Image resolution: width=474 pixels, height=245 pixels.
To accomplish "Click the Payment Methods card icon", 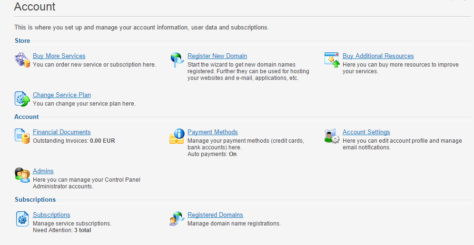I will (x=177, y=136).
